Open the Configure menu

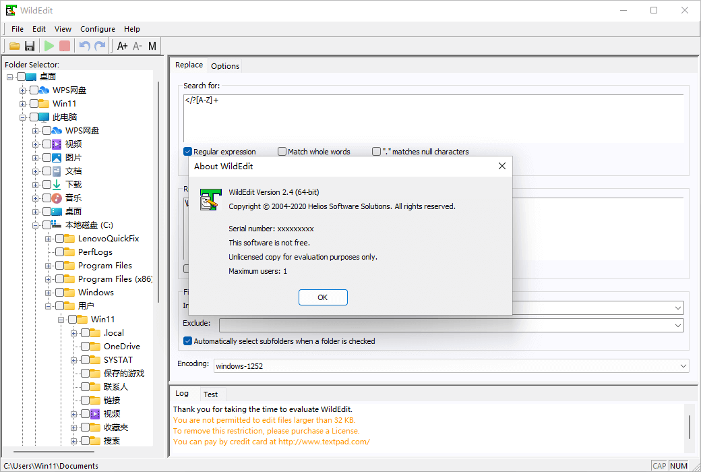[x=98, y=29]
